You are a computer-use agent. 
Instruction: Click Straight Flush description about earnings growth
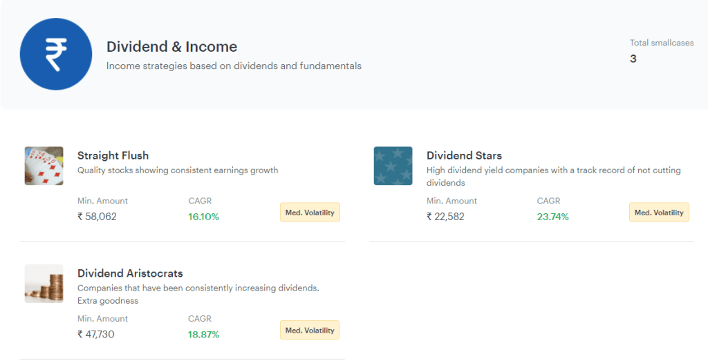tap(178, 170)
